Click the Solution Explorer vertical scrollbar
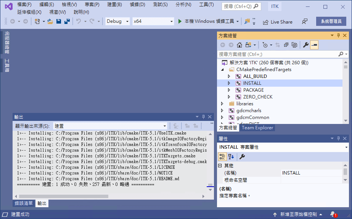 [346, 67]
